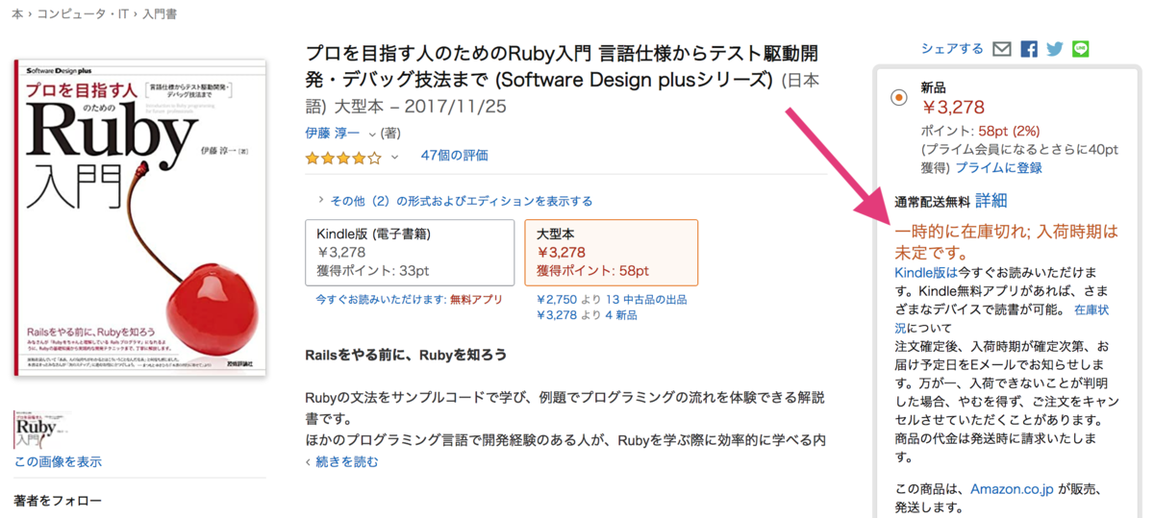Share via the green LINE icon
This screenshot has height=518, width=1154.
(1081, 49)
